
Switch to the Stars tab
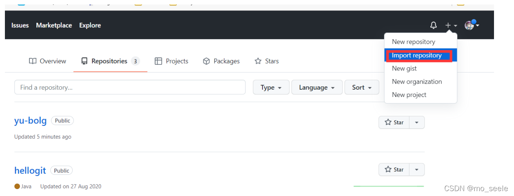(267, 61)
